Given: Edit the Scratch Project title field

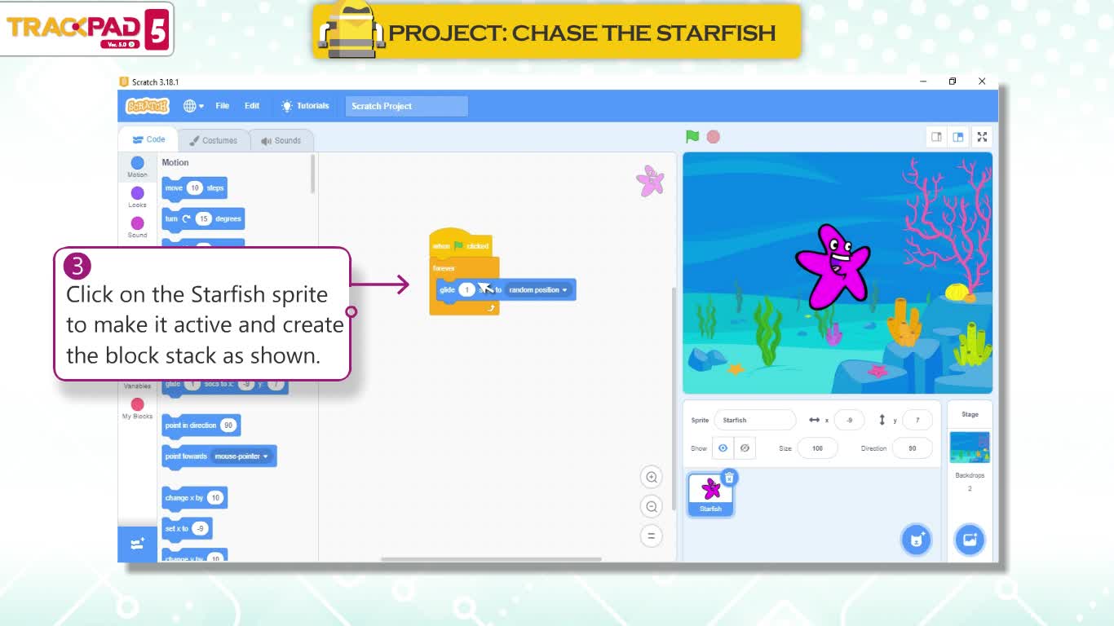Looking at the screenshot, I should [406, 106].
